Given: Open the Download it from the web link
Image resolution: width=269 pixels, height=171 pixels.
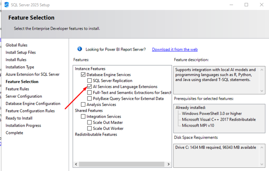Looking at the screenshot, I should tap(174, 49).
